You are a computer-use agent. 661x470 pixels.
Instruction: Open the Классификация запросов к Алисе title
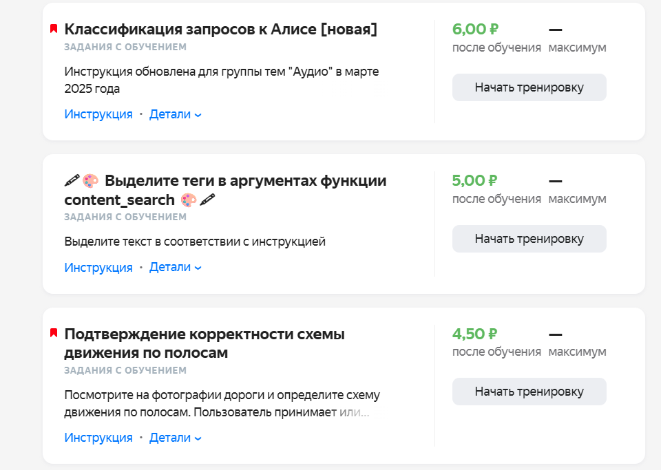220,29
